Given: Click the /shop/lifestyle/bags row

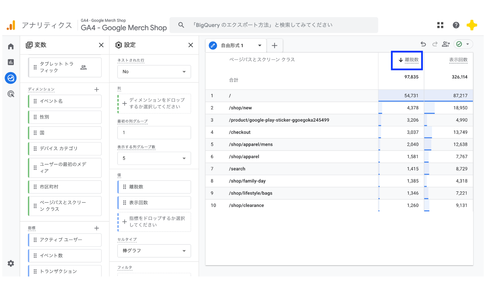Looking at the screenshot, I should click(x=339, y=193).
